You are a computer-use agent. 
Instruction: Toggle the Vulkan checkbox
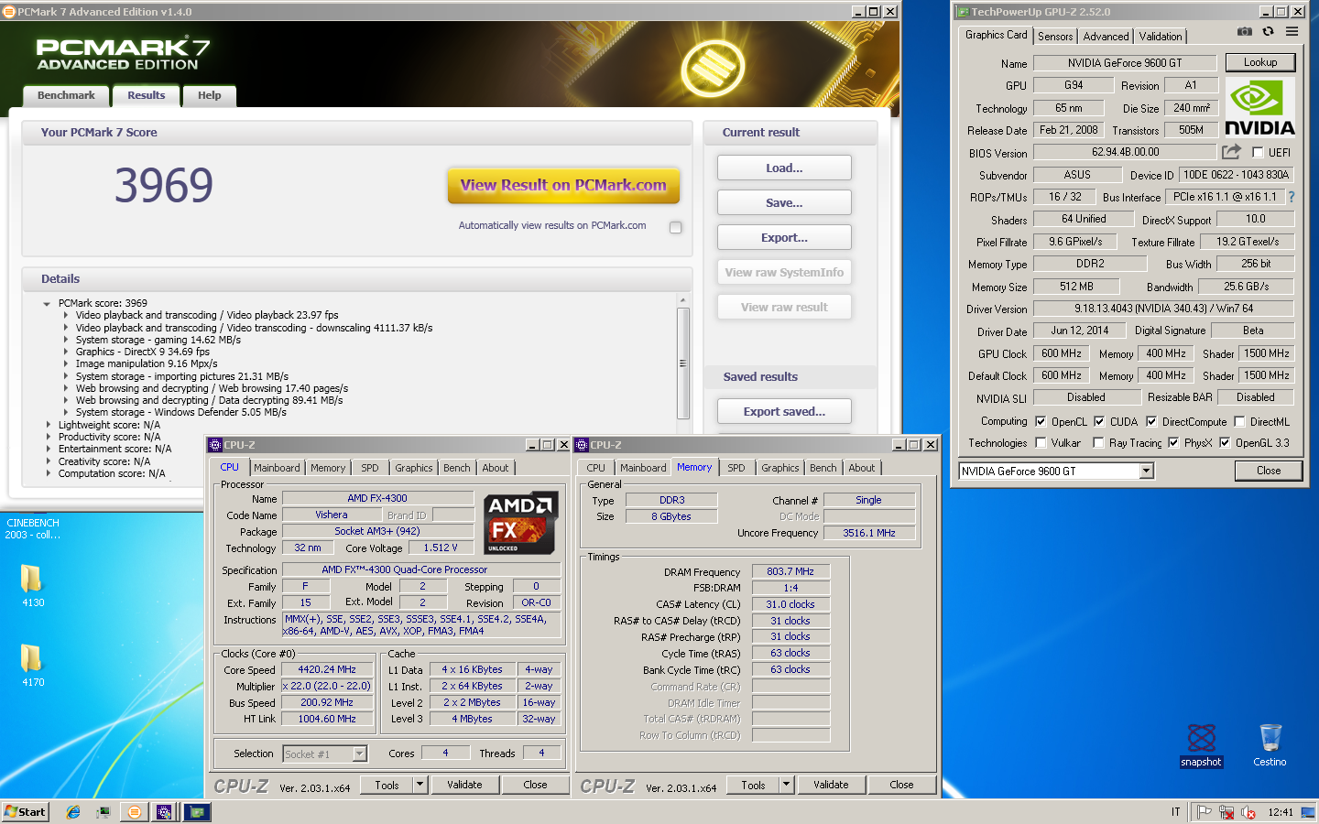point(1041,443)
